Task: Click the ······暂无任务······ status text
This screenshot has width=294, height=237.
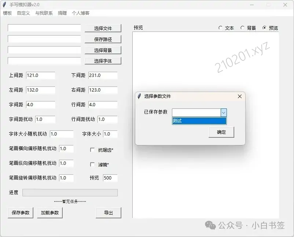Action: 70,201
